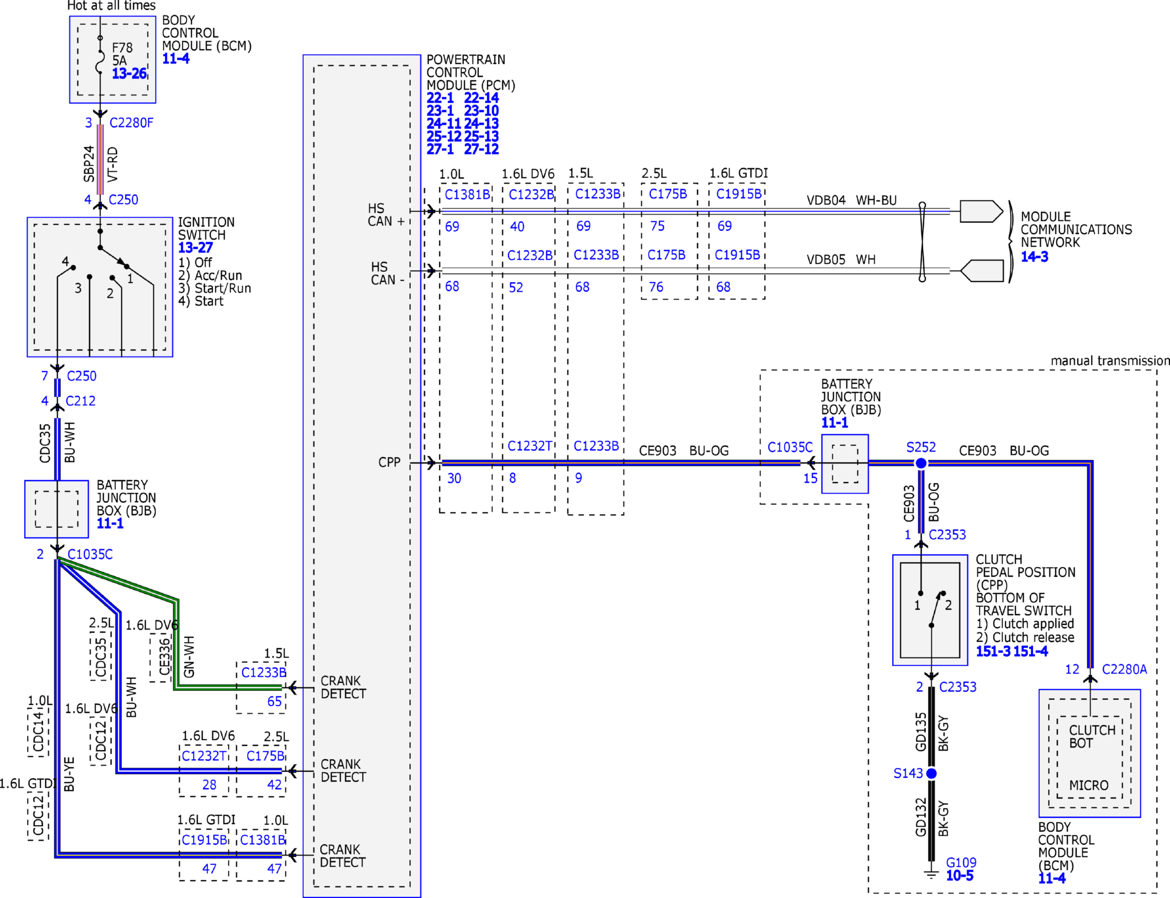Jump to PCM reference 27-12
Screen dimensions: 1170x898
pyautogui.click(x=481, y=149)
